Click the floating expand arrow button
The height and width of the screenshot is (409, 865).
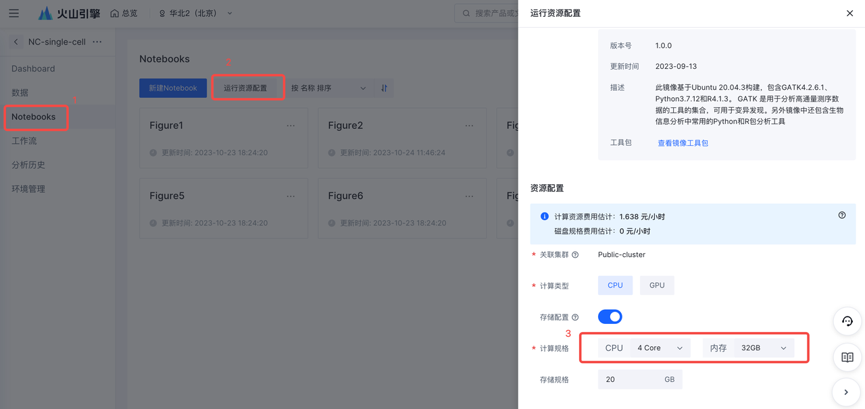tap(847, 391)
